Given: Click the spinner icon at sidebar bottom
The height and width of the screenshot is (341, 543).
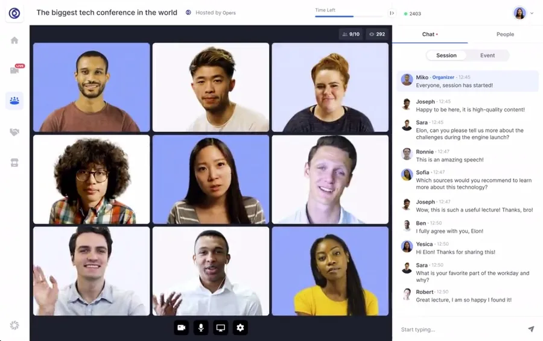Looking at the screenshot, I should tap(14, 325).
